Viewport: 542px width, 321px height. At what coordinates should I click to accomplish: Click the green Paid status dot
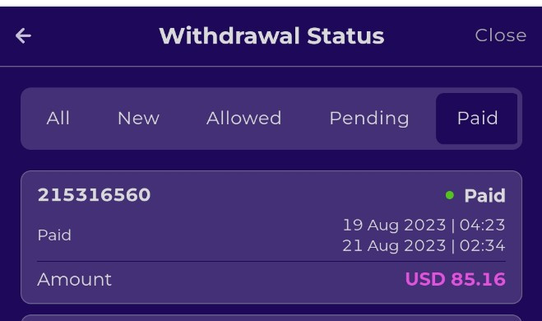click(449, 195)
